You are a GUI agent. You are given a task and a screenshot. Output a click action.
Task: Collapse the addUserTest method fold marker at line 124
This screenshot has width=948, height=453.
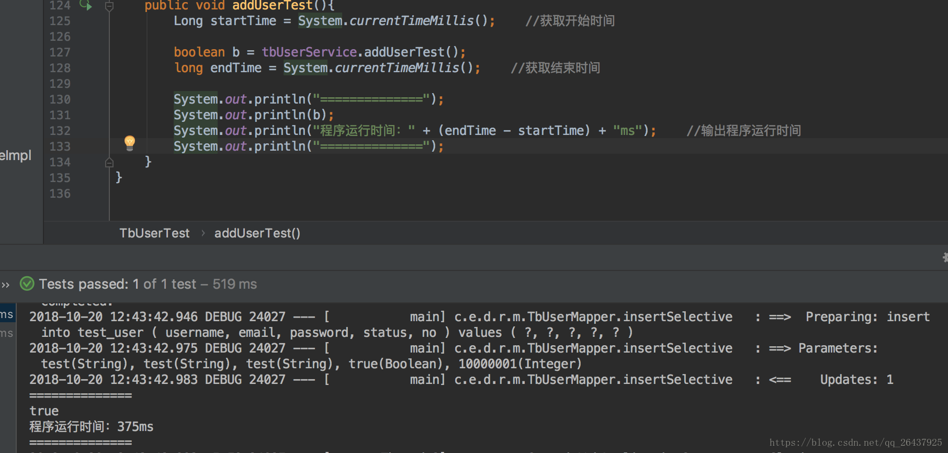tap(109, 6)
